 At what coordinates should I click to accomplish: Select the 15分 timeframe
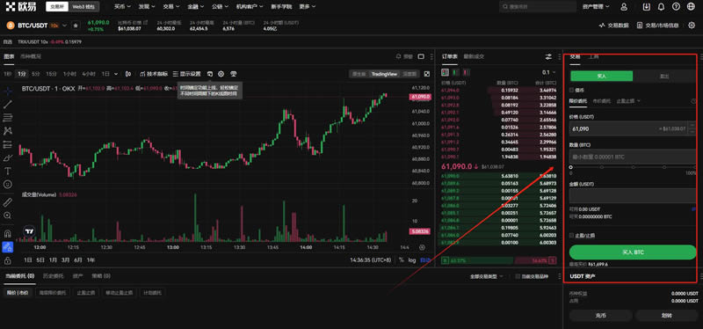[51, 74]
